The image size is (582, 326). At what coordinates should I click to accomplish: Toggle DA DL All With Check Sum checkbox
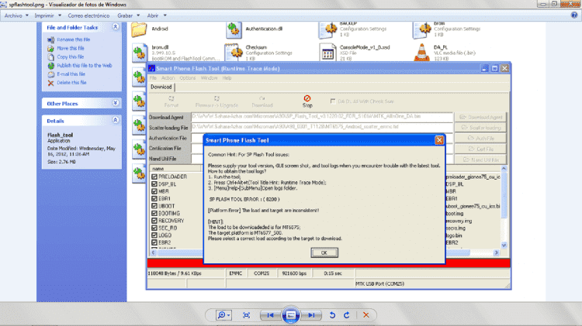[333, 101]
